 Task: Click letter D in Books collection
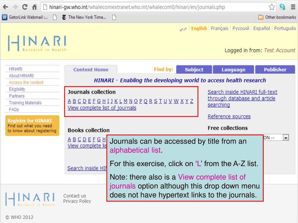[84, 140]
